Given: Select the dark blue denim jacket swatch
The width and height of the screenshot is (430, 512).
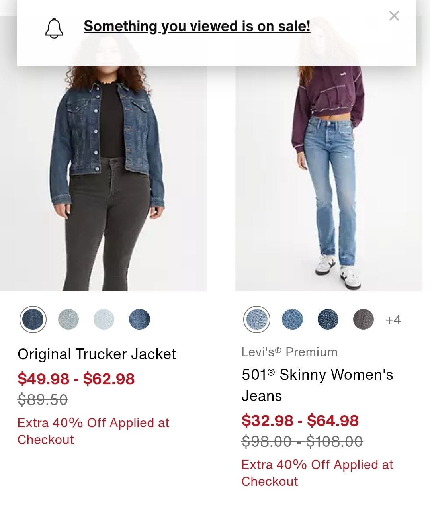Looking at the screenshot, I should click(33, 319).
